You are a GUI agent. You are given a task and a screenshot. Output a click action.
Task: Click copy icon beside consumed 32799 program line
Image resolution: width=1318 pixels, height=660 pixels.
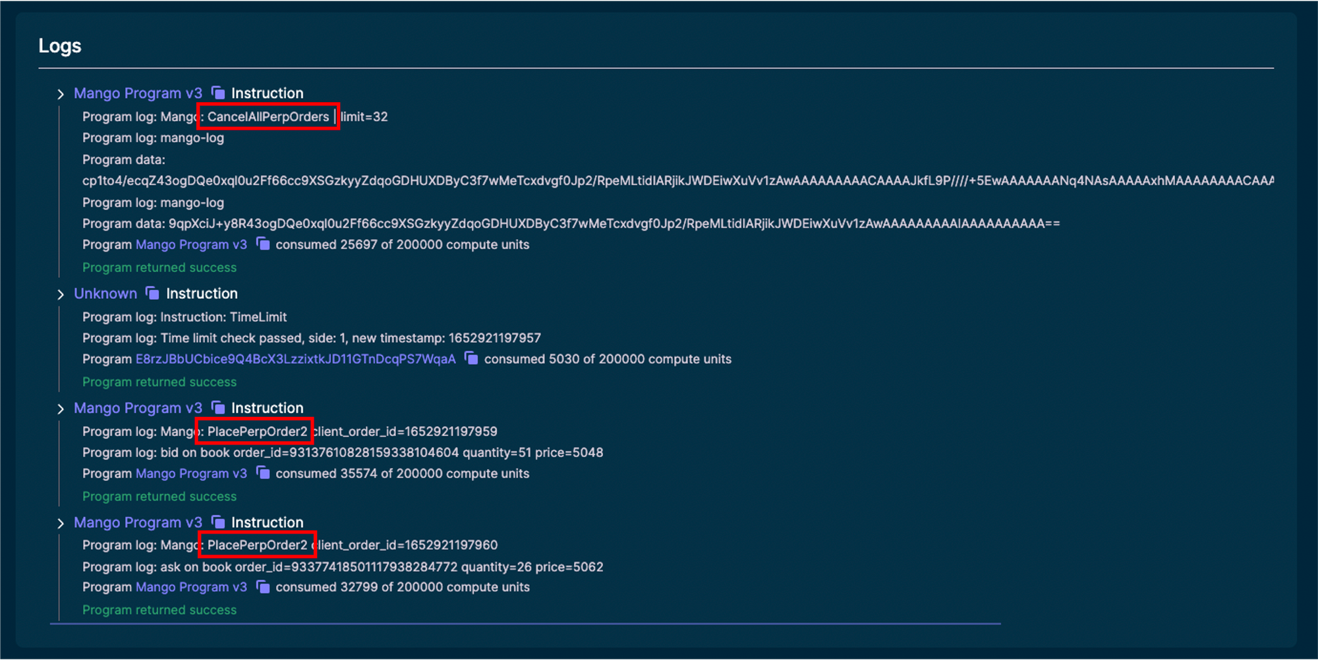263,587
